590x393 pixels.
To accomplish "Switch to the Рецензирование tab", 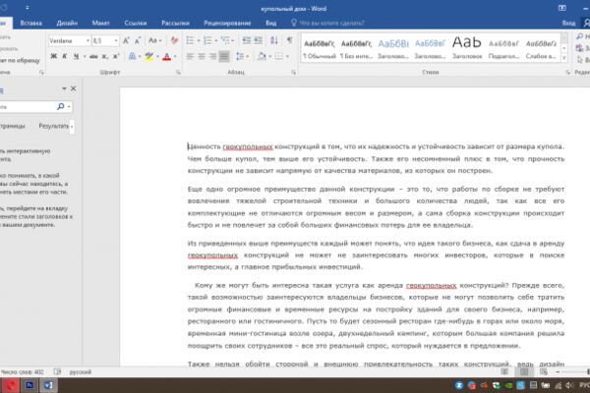I will [x=227, y=23].
